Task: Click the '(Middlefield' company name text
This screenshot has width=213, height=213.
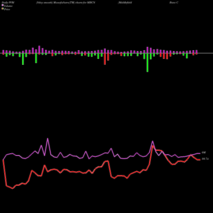Action: [x=125, y=3]
